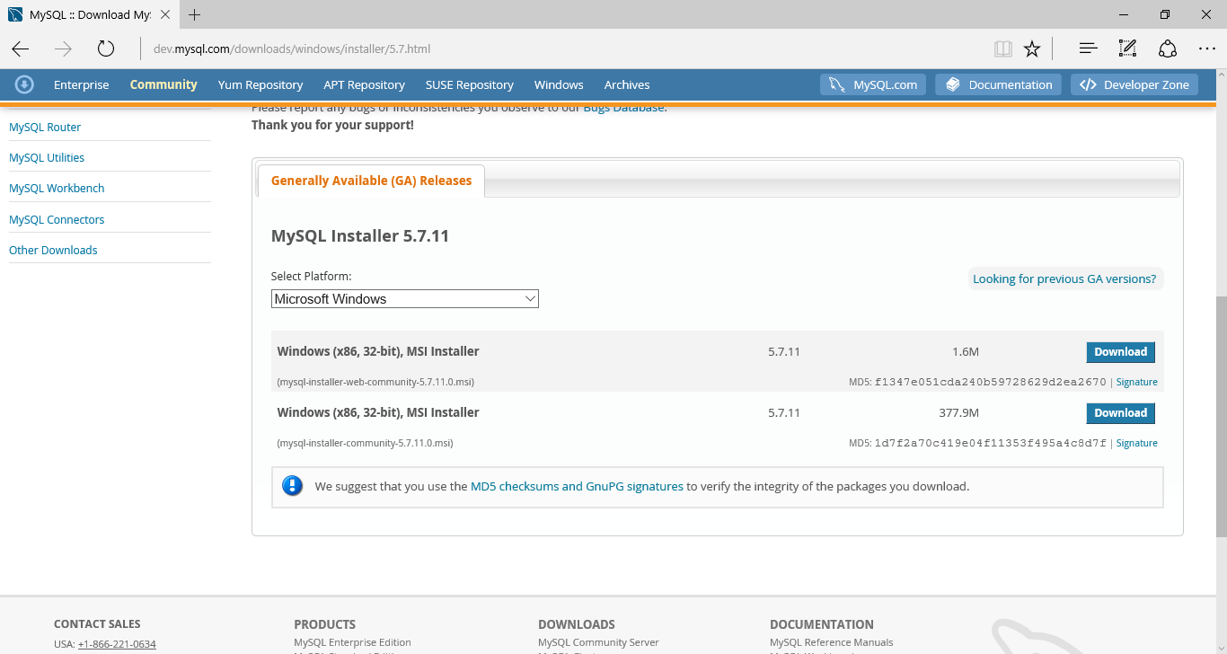Reload the page with Refresh icon

(x=106, y=49)
